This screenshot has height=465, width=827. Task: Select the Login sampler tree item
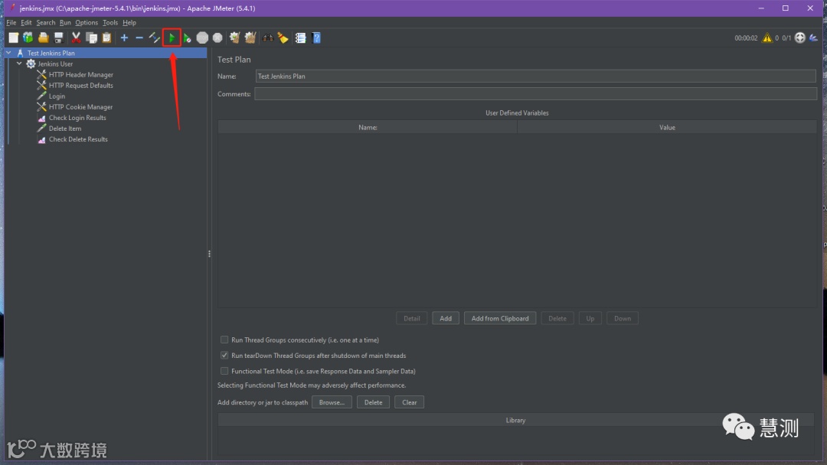coord(57,96)
